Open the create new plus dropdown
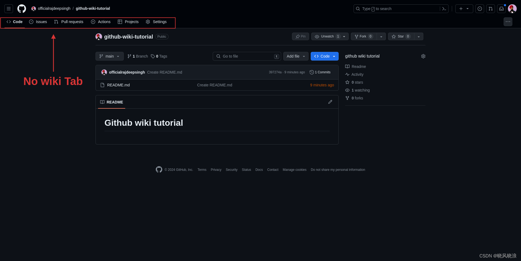This screenshot has height=261, width=521. click(x=464, y=9)
